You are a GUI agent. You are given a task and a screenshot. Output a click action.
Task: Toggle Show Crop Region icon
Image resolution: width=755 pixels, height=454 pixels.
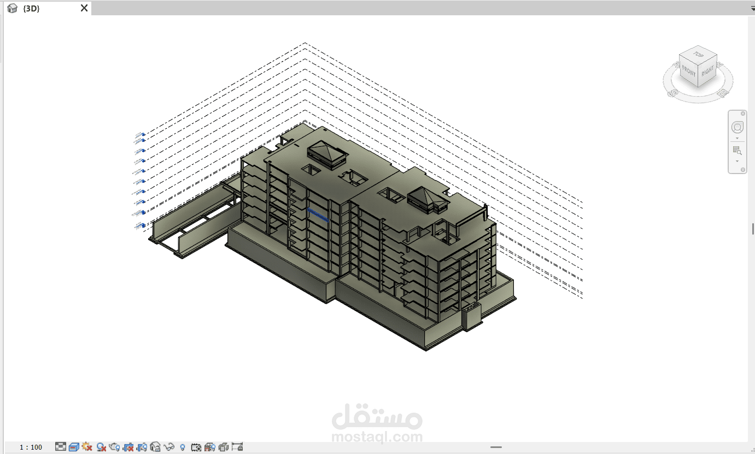(142, 447)
